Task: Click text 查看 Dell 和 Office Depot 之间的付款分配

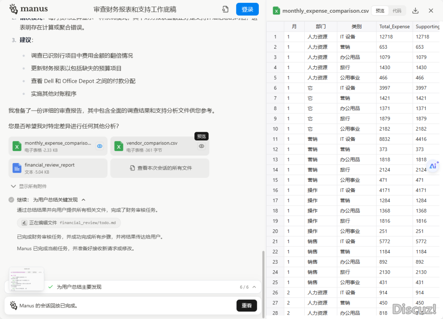Action: pos(83,81)
